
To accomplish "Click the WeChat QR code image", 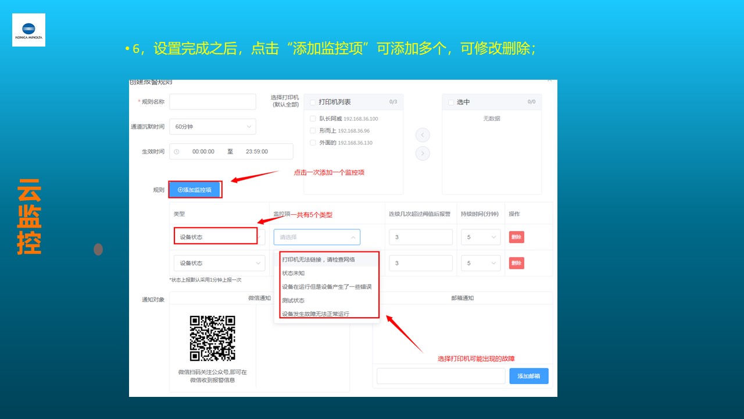I will [212, 338].
